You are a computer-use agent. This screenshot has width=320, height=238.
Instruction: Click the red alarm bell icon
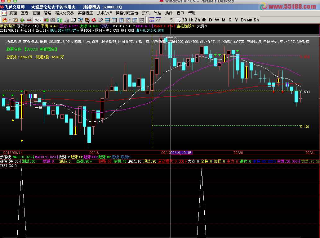pyautogui.click(x=94, y=20)
